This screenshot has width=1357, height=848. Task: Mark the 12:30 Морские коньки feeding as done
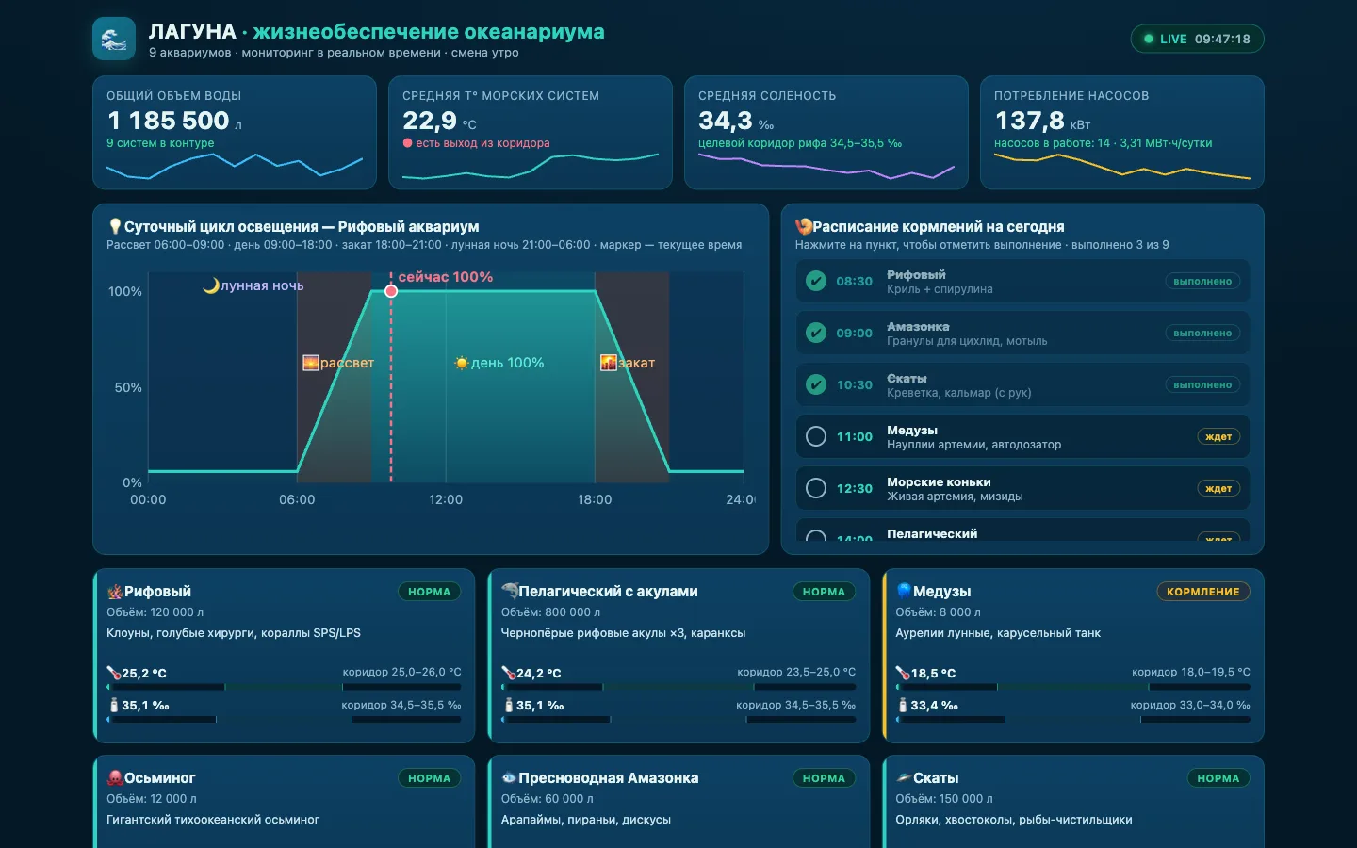(816, 488)
